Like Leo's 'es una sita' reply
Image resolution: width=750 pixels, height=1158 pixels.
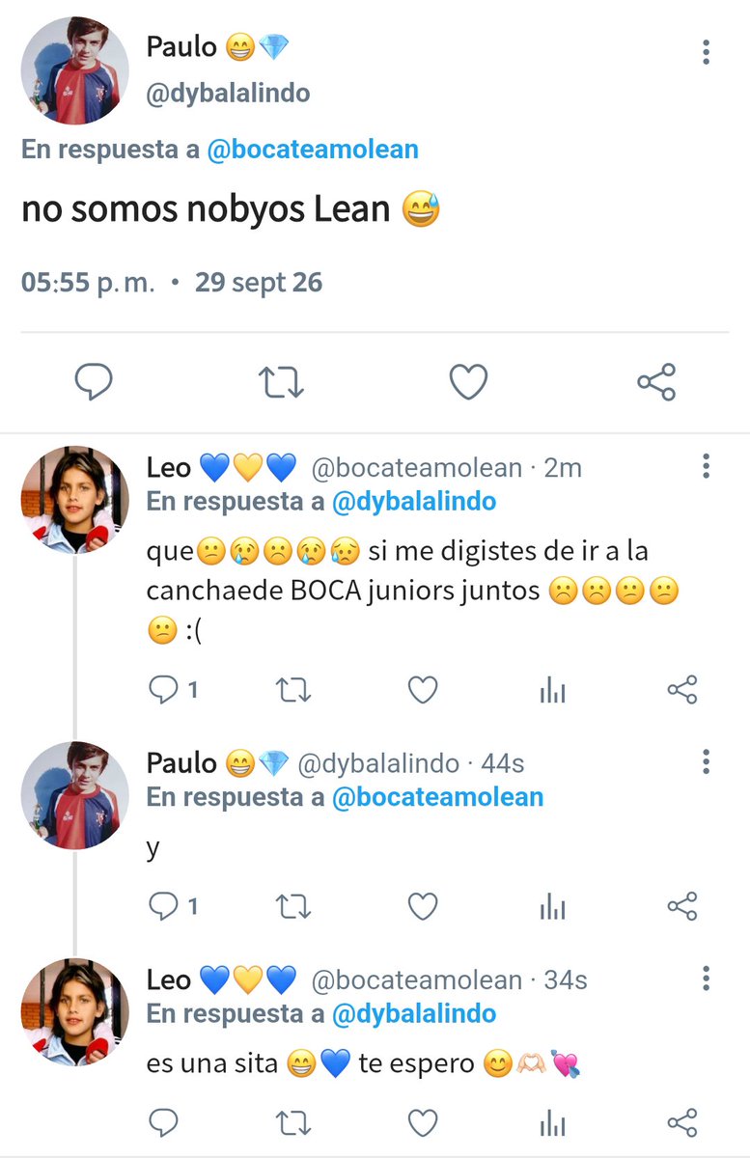tap(423, 1123)
